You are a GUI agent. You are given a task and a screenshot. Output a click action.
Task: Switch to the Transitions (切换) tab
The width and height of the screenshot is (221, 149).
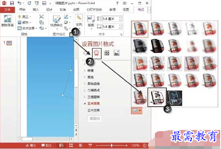point(63,9)
